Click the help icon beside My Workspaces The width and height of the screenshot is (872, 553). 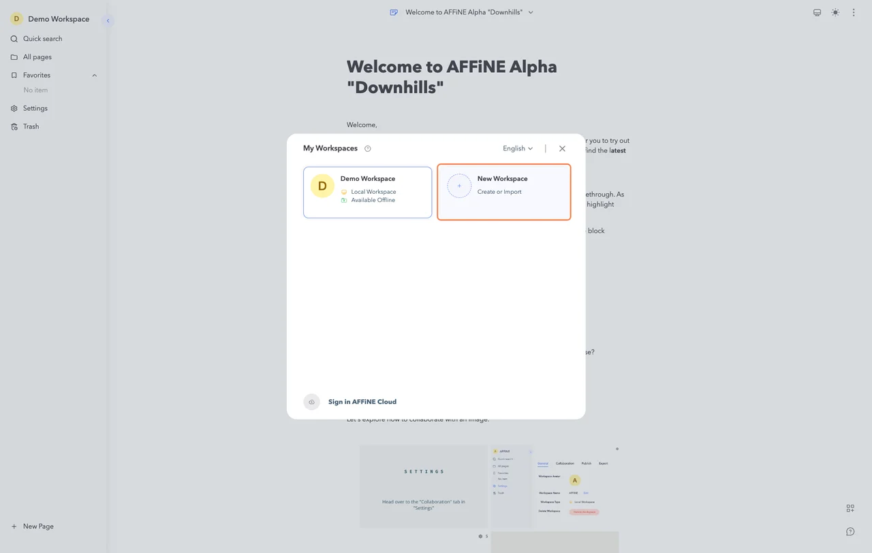click(368, 148)
